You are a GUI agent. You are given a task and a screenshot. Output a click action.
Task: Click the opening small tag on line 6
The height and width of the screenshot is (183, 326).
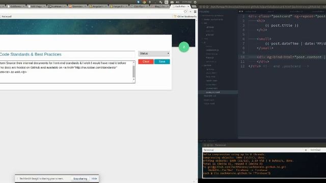pos(264,39)
